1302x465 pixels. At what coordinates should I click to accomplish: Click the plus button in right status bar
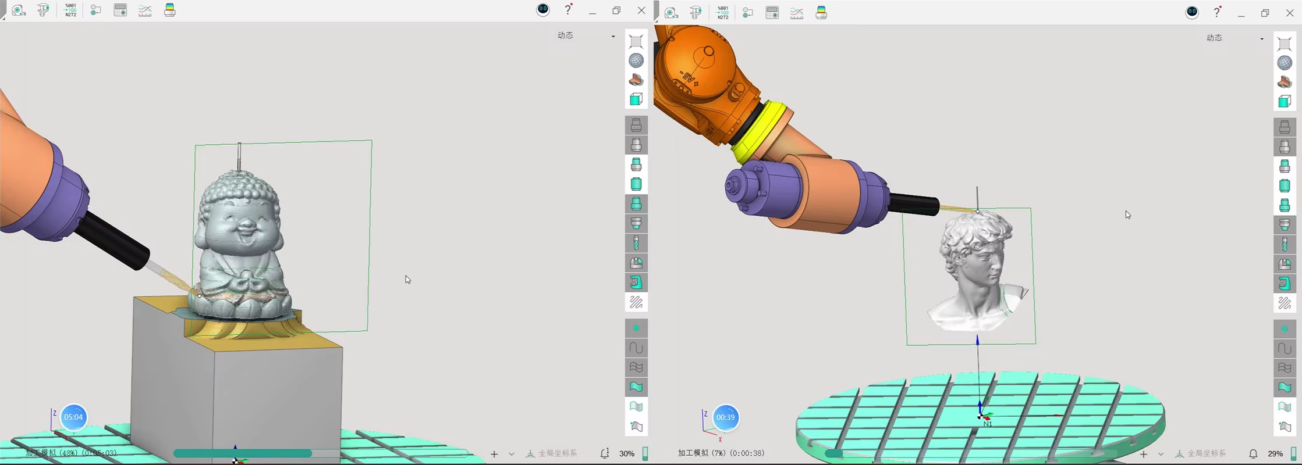(1143, 454)
